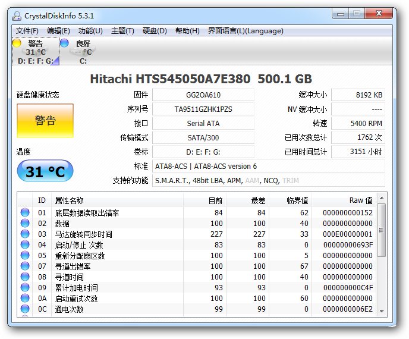Click status circle for attribute 0A 启动重试次数
Screen dimensions: 409x339
pyautogui.click(x=25, y=298)
